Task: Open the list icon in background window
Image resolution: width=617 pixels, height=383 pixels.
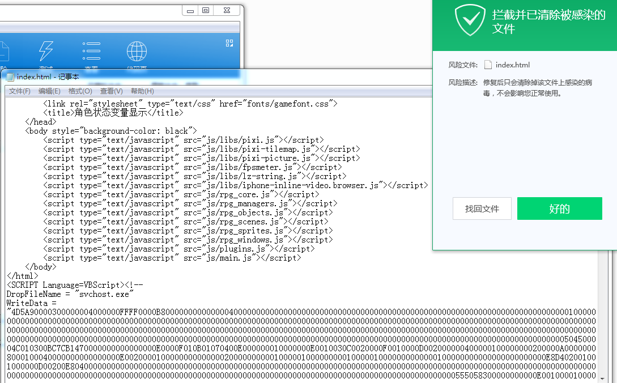Action: pos(91,51)
